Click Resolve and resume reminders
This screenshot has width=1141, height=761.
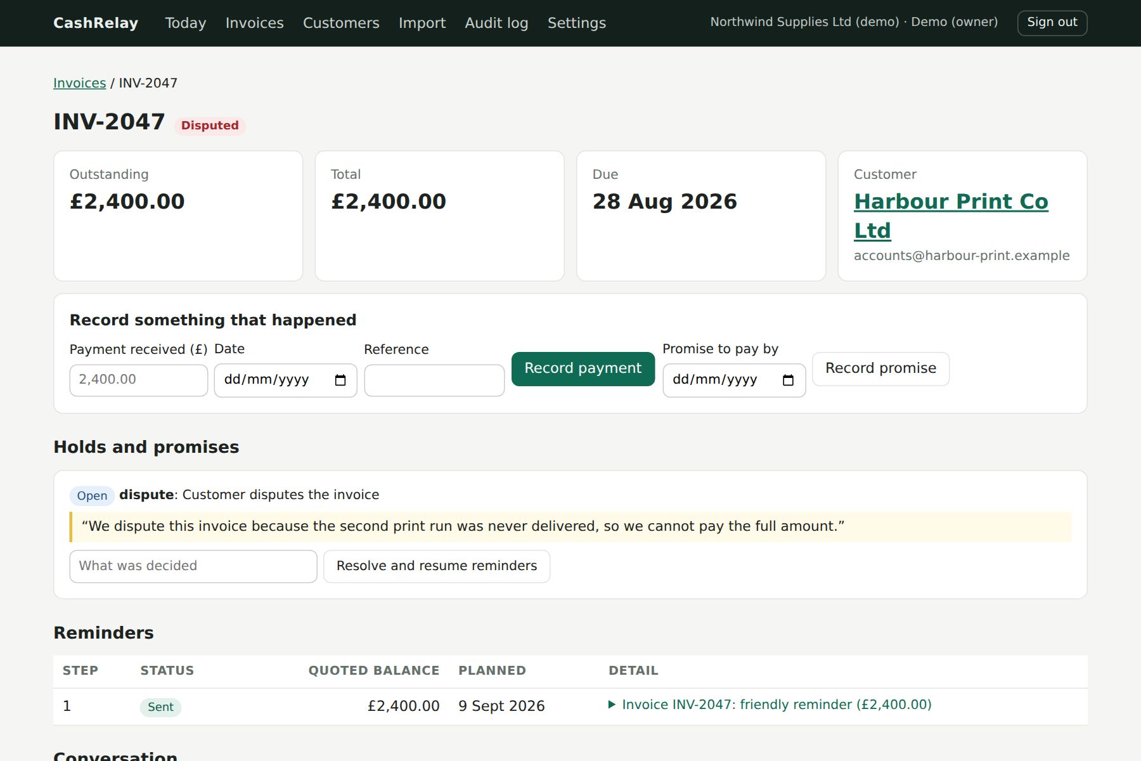click(x=437, y=566)
